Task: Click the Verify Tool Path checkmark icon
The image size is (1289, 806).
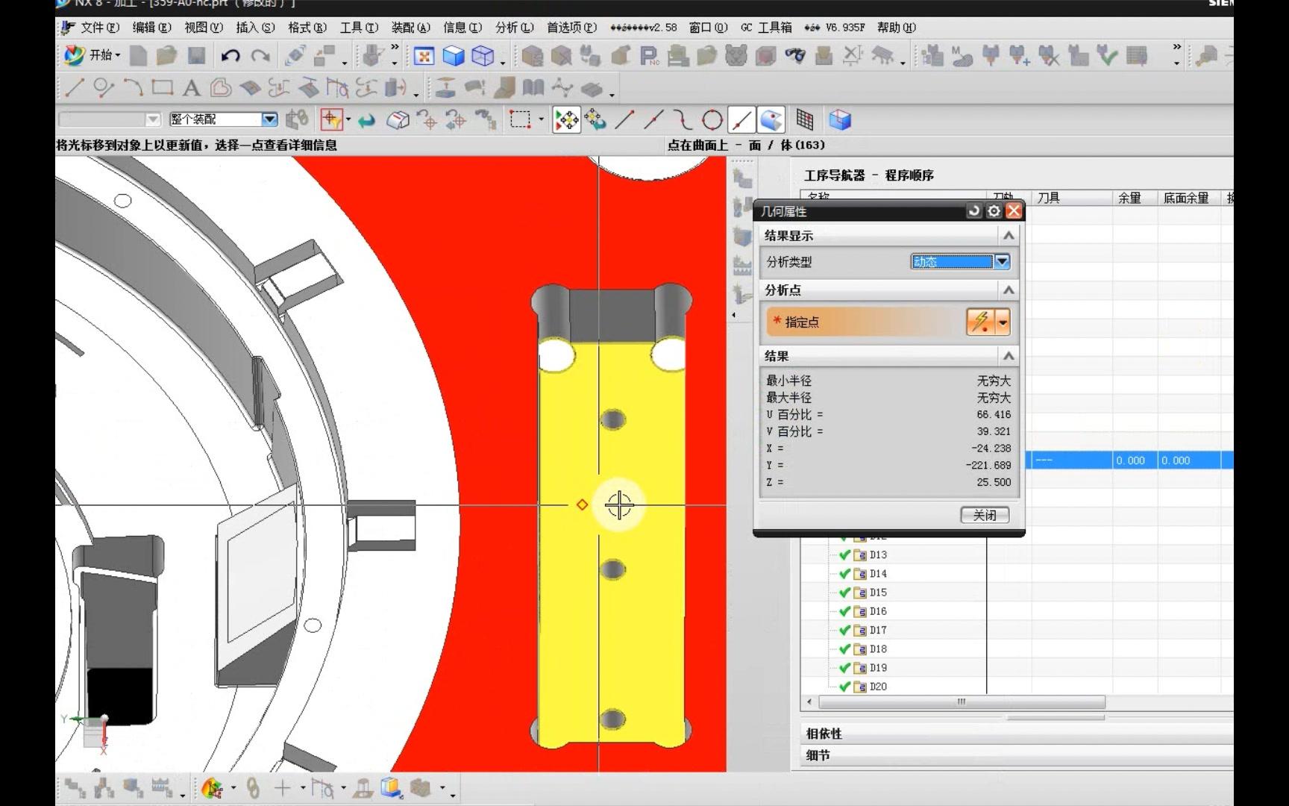Action: click(1107, 56)
